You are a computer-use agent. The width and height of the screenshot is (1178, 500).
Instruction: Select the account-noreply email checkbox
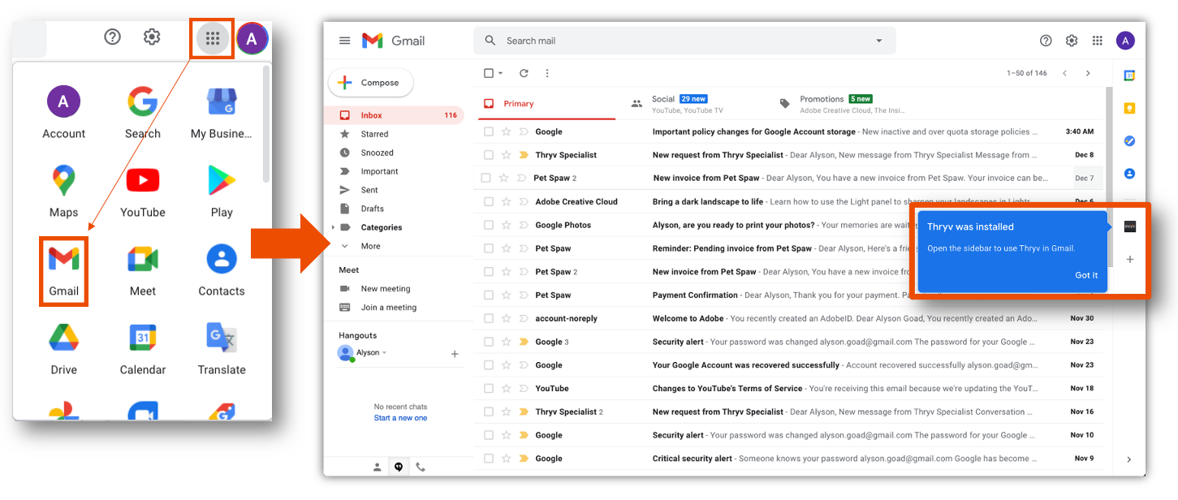[488, 318]
